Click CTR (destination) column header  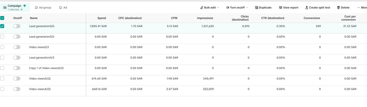273,18
